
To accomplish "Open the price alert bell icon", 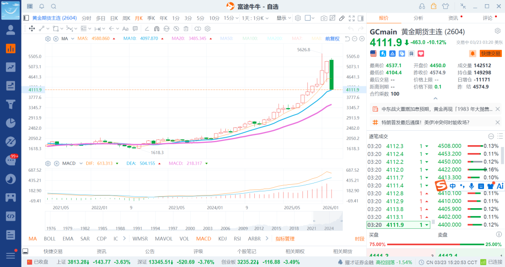I will (x=42, y=7).
